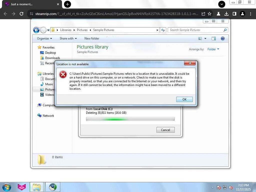Screen dimensions: 256x192
Task: Click the Documents library icon
Action: pos(42,79)
